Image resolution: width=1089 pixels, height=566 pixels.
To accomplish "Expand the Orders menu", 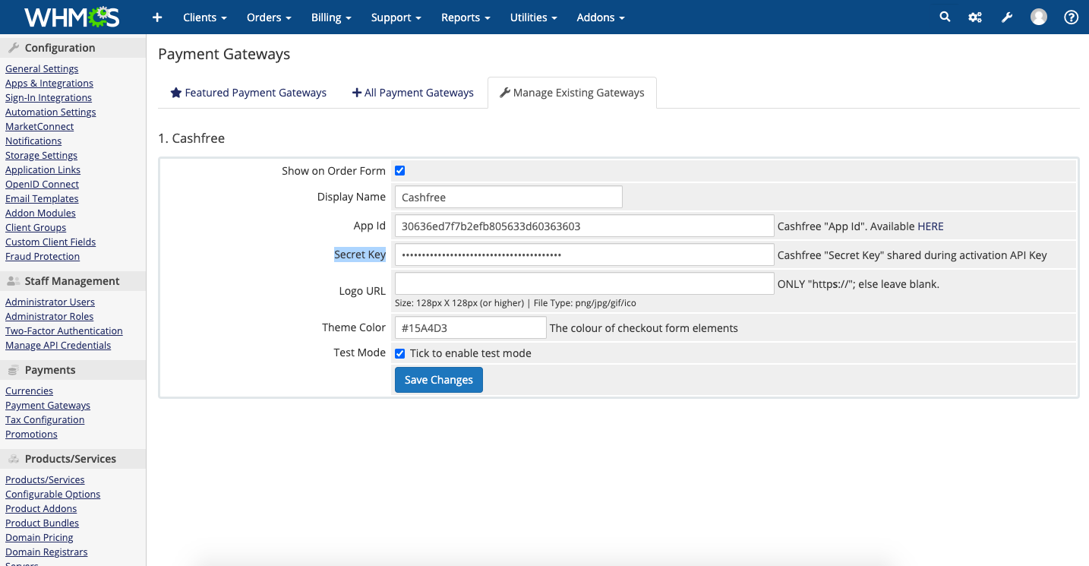I will pyautogui.click(x=269, y=17).
